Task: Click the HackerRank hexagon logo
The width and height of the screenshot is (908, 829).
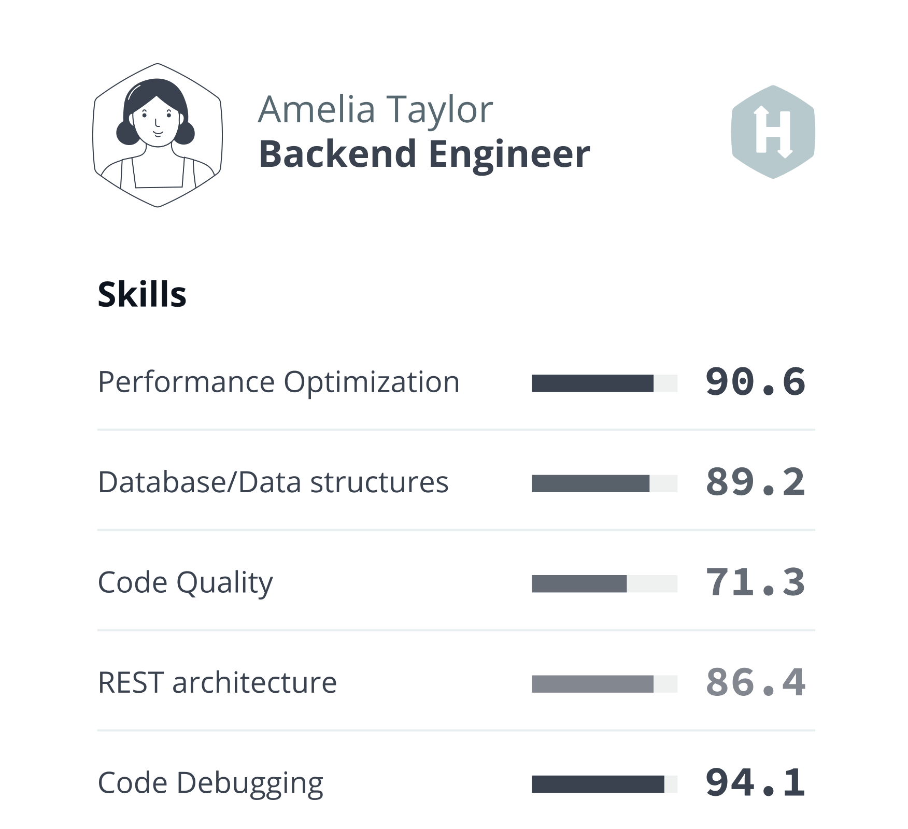Action: (x=773, y=132)
